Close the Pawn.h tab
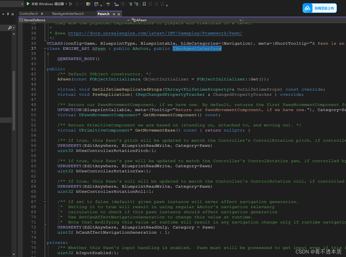 pyautogui.click(x=119, y=14)
